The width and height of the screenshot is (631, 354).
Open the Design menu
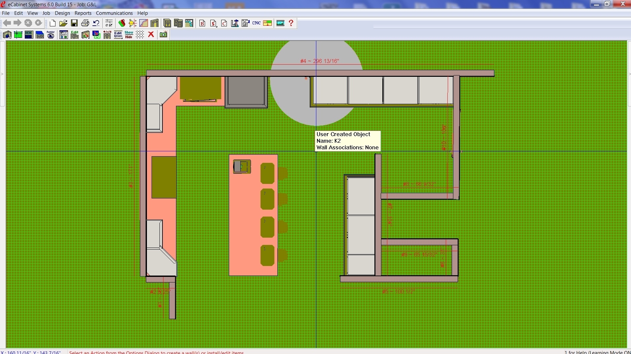point(62,13)
